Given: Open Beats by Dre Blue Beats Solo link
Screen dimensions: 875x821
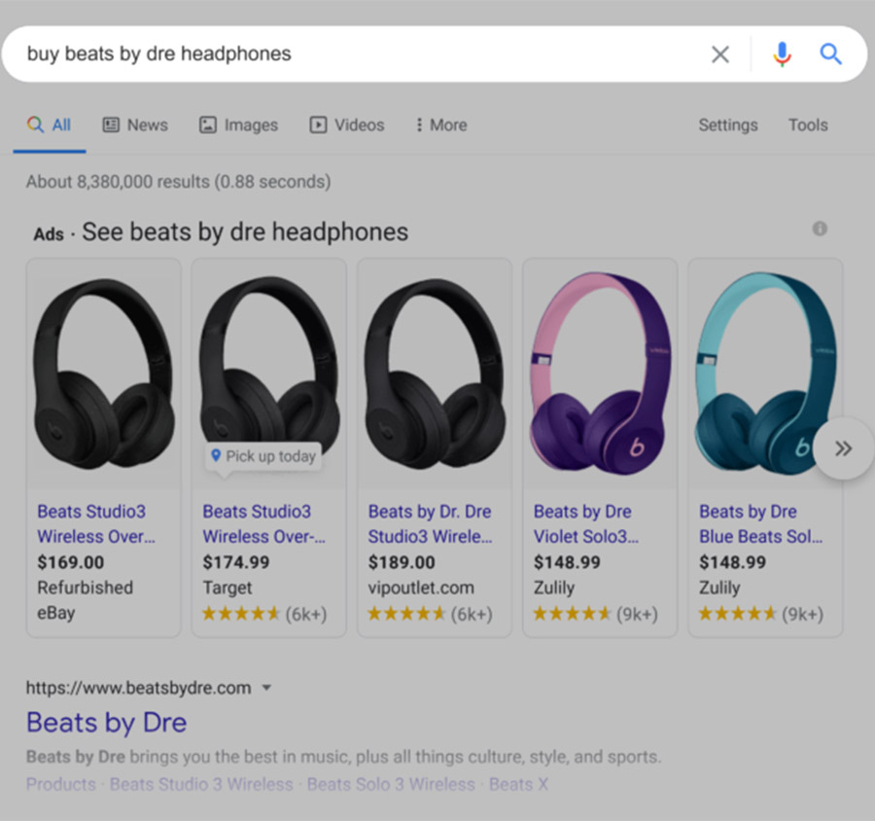Looking at the screenshot, I should (x=760, y=524).
